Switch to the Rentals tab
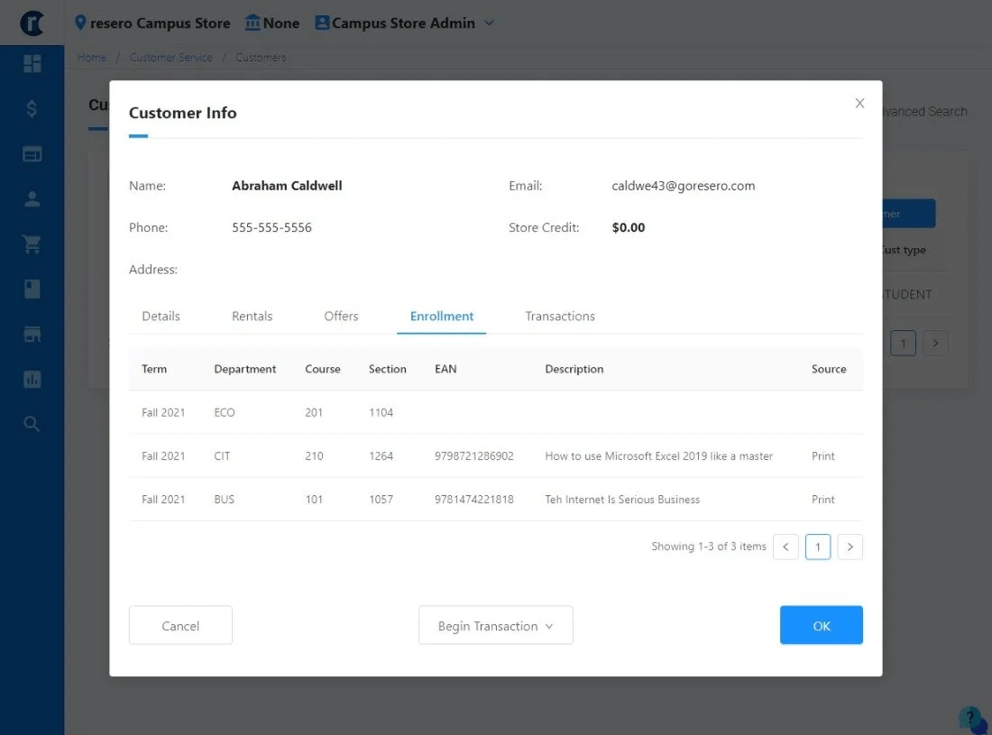 [x=252, y=317]
